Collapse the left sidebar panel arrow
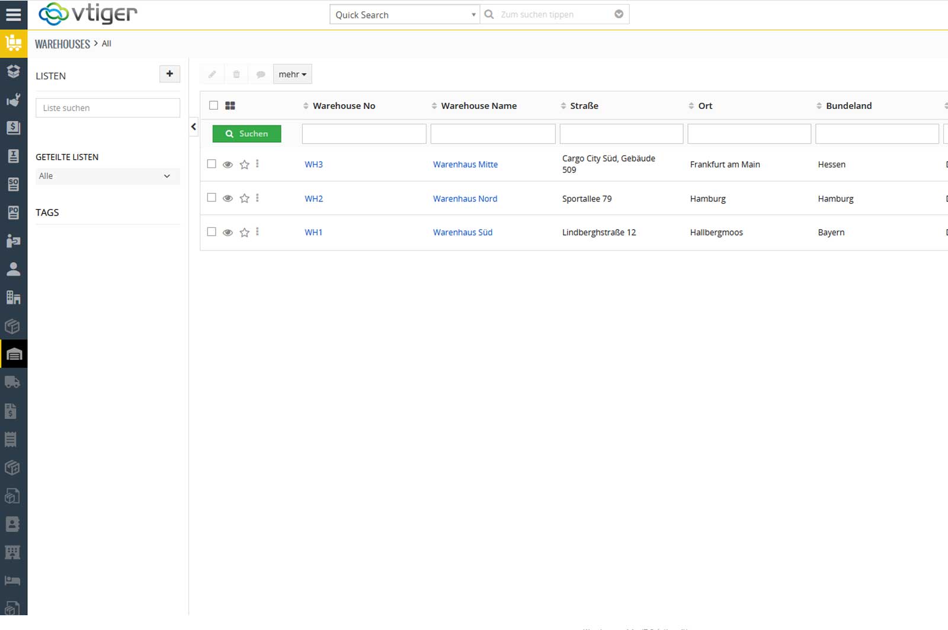 (x=193, y=127)
